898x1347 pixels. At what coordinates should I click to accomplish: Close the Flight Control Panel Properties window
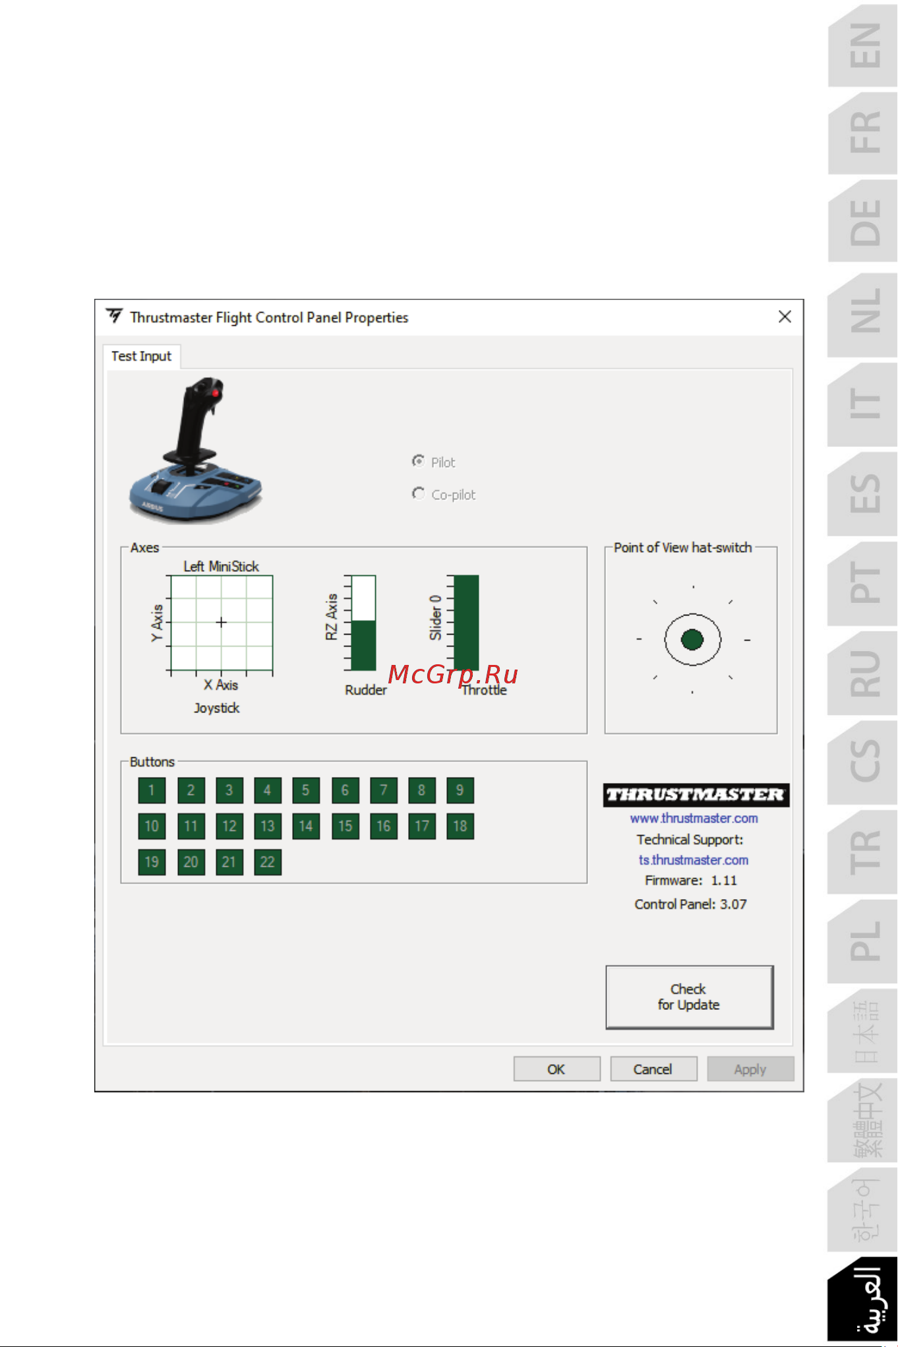(x=785, y=317)
